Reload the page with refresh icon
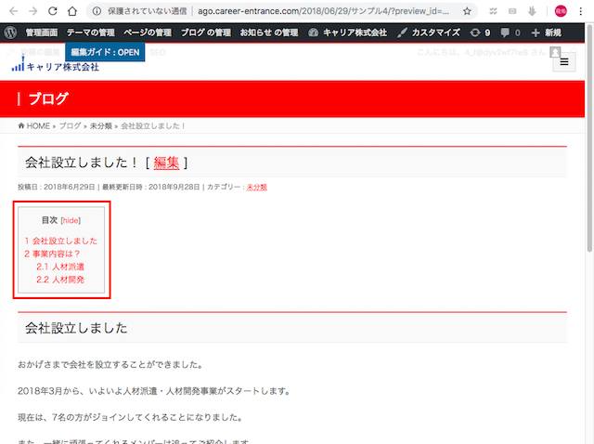The height and width of the screenshot is (444, 594). [53, 11]
